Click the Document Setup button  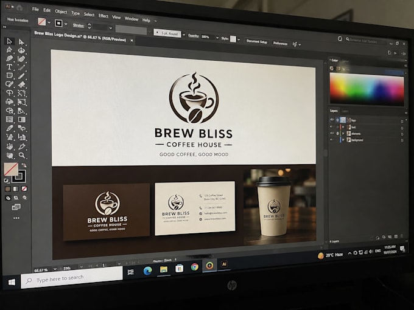257,41
